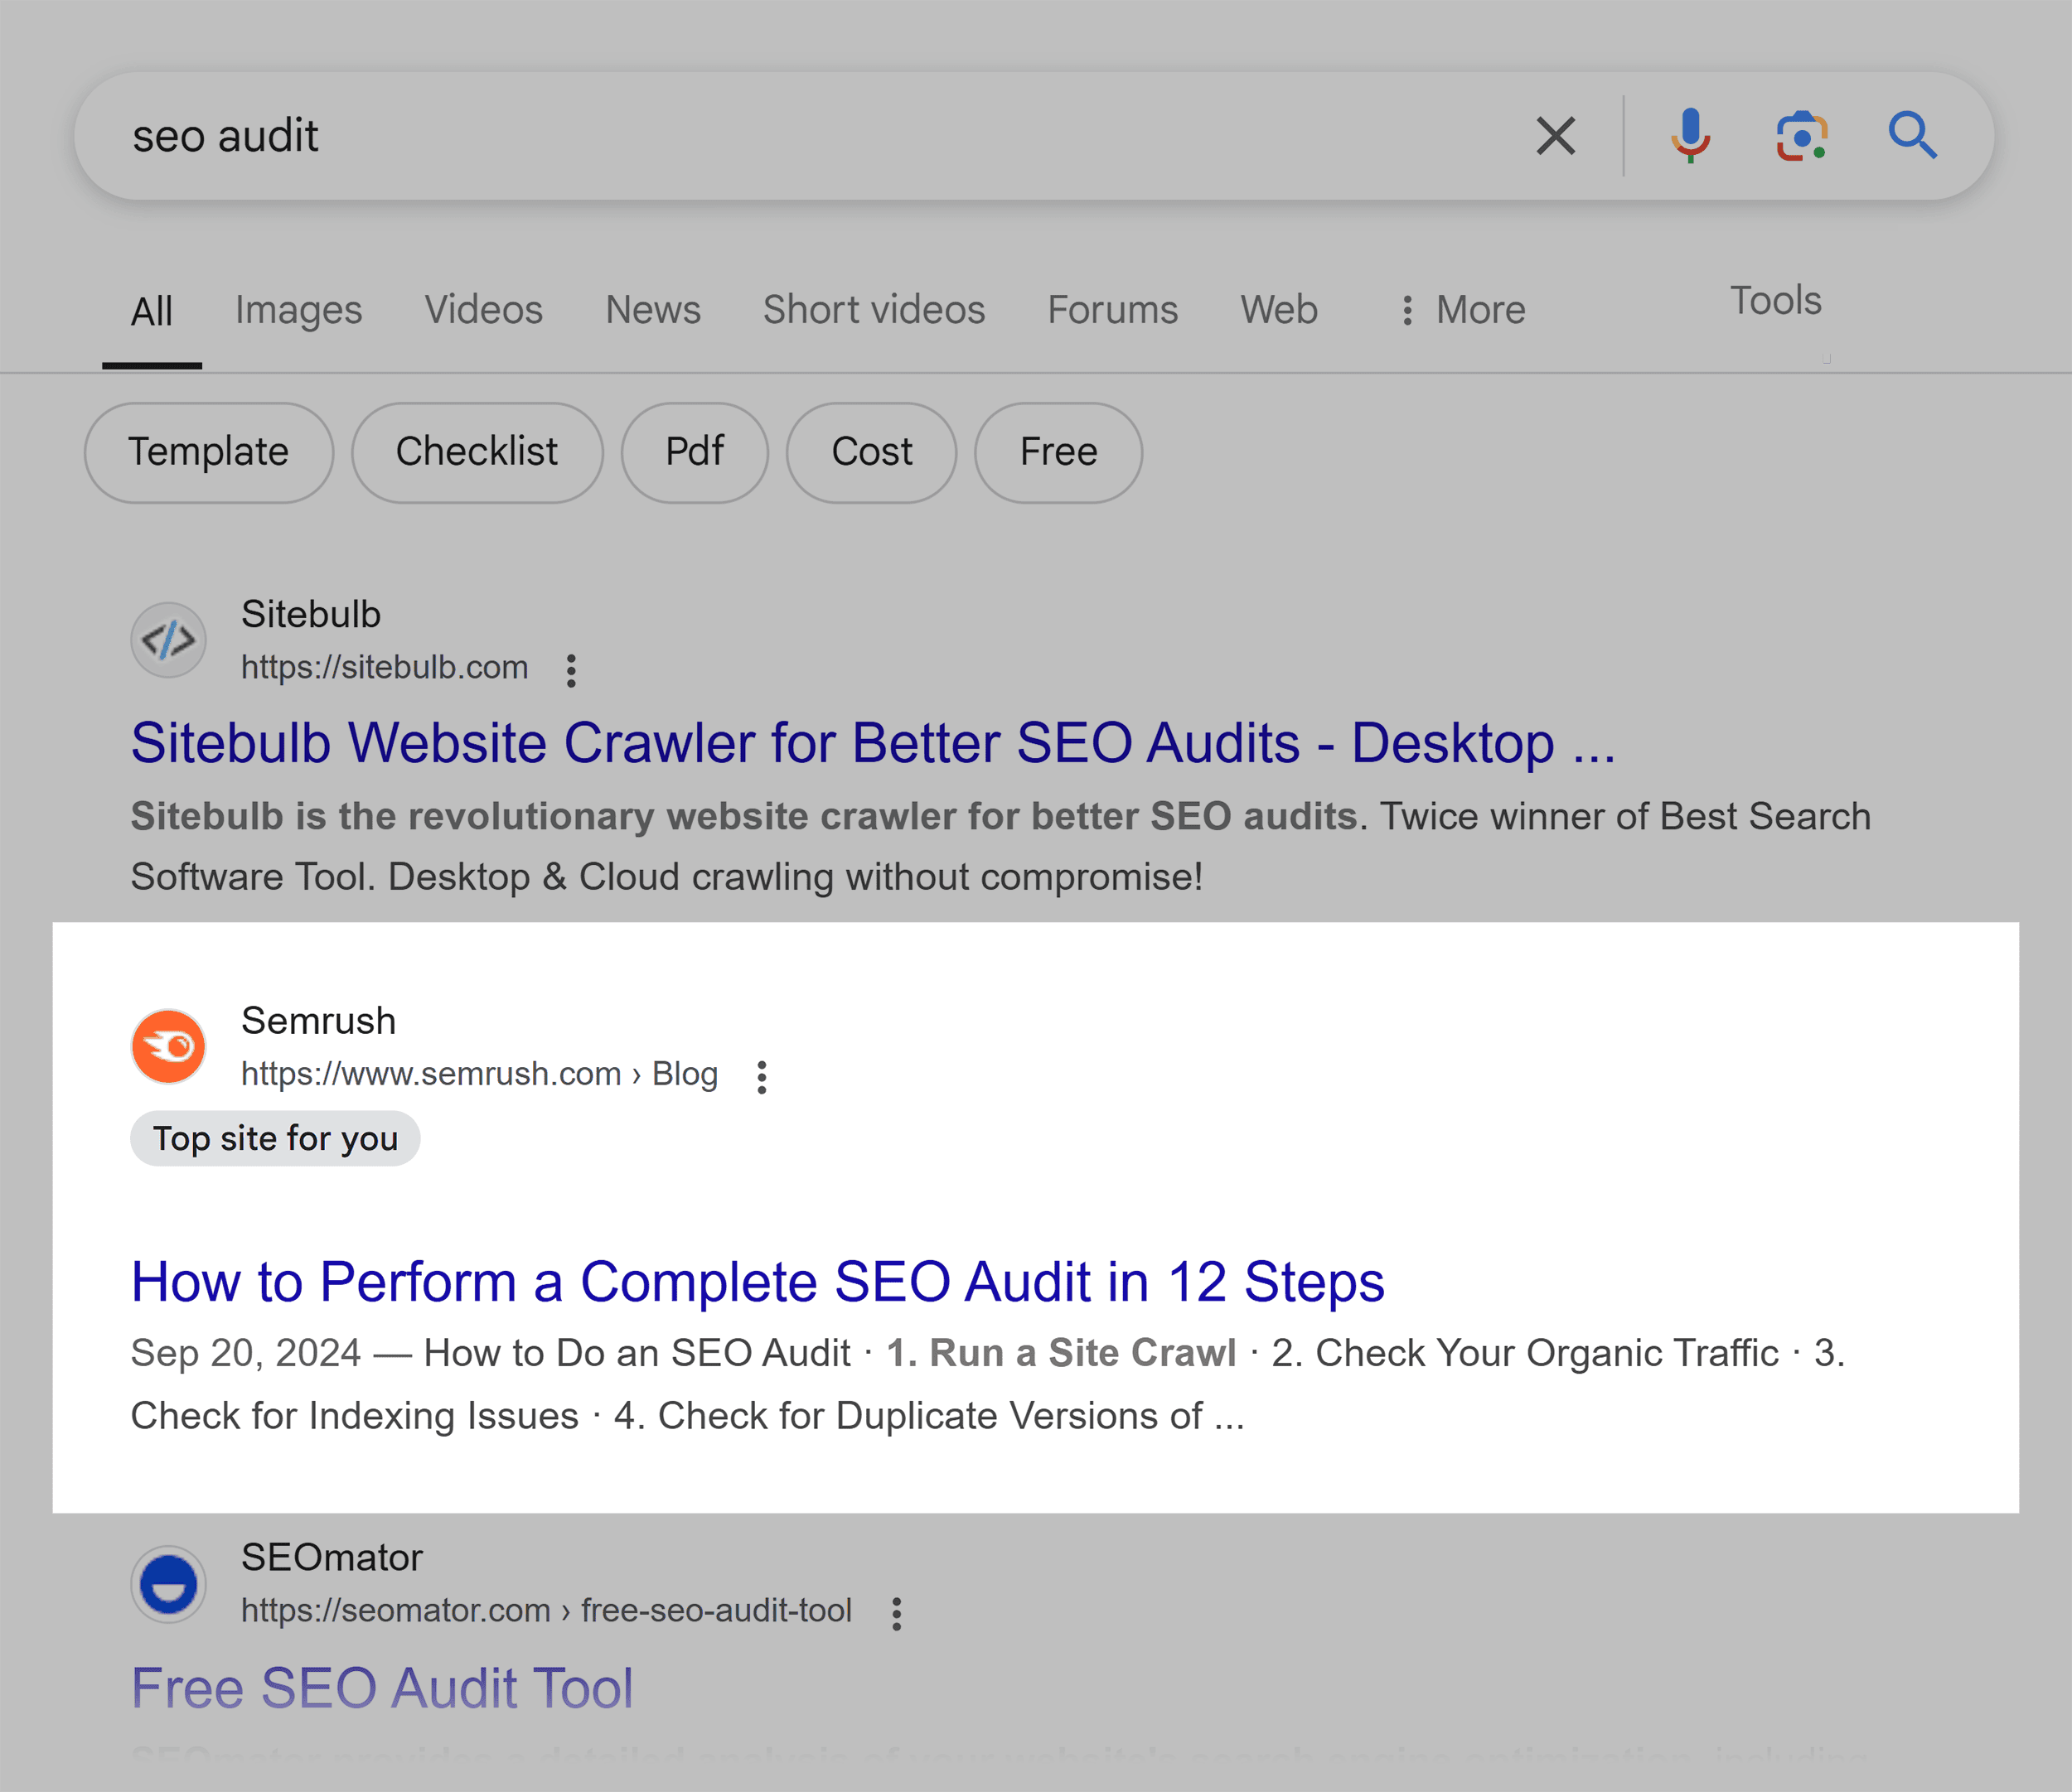Click the 'Top site for you' badge
This screenshot has height=1792, width=2072.
click(275, 1139)
